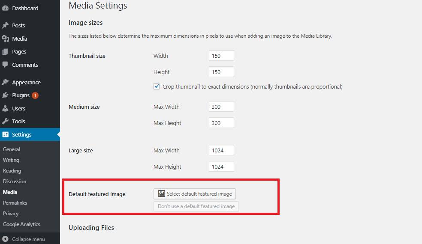The image size is (422, 244).
Task: Click the Medium size Max Width field
Action: (221, 107)
